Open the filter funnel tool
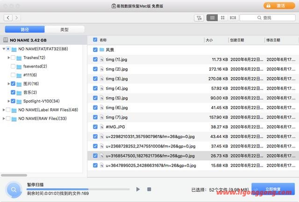The height and width of the screenshot is (202, 299). pos(199,18)
